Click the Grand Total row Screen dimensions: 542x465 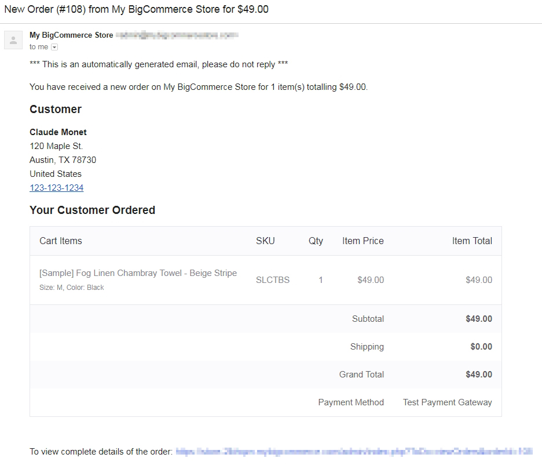click(361, 375)
